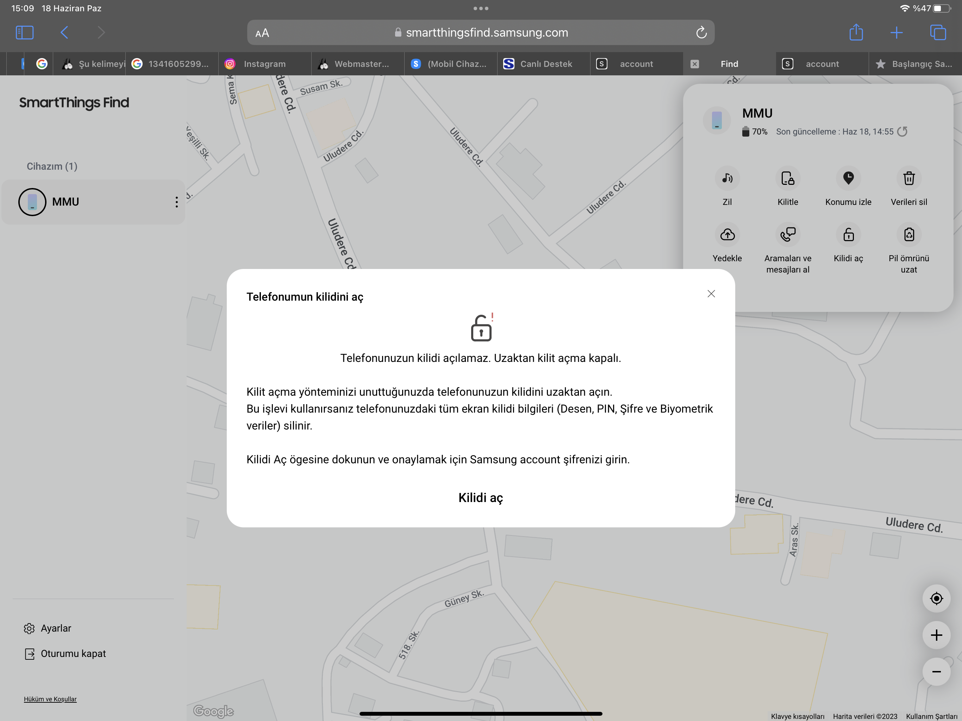Center the map on current location
This screenshot has width=962, height=721.
point(936,598)
